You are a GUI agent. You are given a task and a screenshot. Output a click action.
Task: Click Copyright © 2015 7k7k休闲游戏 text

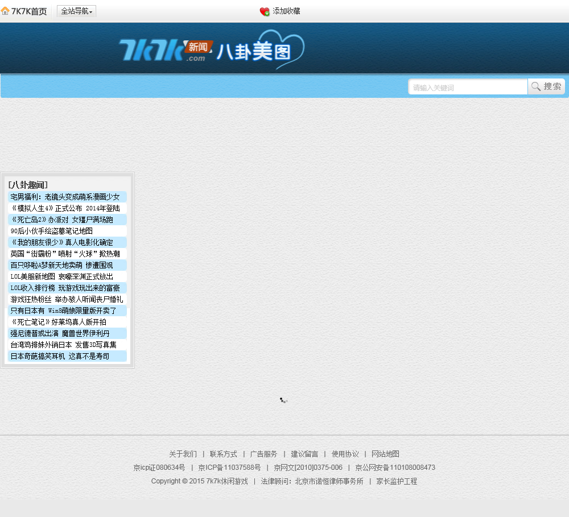[x=200, y=481]
